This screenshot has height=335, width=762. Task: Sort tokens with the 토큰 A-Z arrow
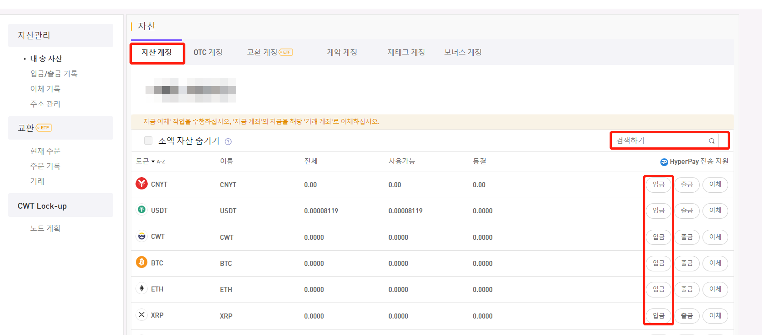pos(153,162)
